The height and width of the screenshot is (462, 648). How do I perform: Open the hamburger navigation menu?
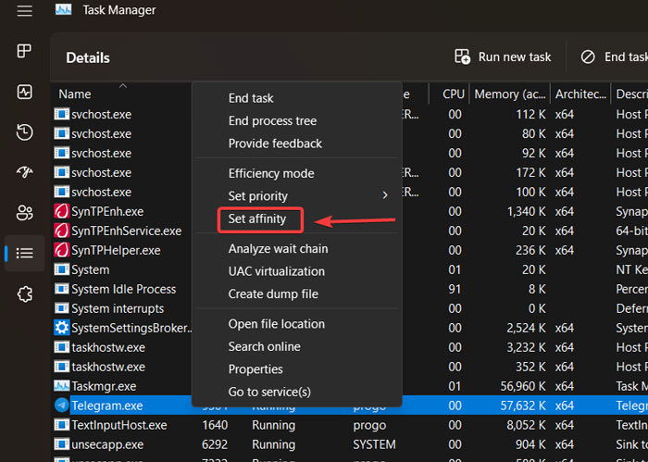[25, 10]
